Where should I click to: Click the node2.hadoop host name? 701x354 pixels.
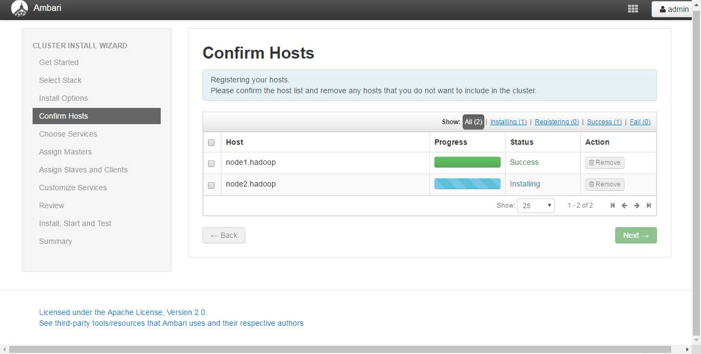click(251, 184)
